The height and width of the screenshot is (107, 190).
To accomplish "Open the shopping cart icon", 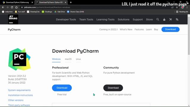I will pyautogui.click(x=170, y=19).
